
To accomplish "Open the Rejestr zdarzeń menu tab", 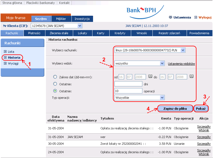I will pos(169,33).
